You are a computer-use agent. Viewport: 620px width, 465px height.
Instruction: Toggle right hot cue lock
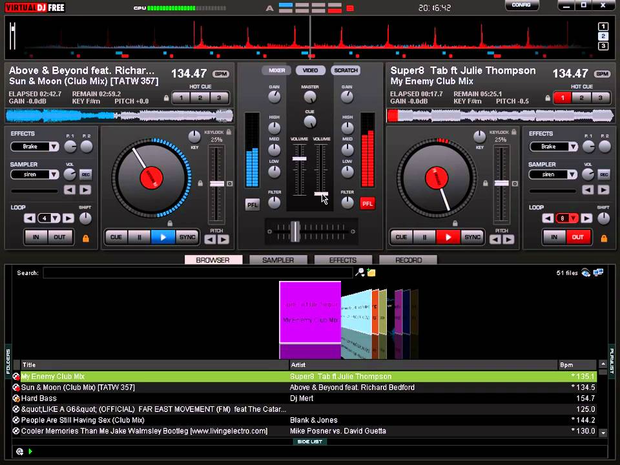(548, 98)
